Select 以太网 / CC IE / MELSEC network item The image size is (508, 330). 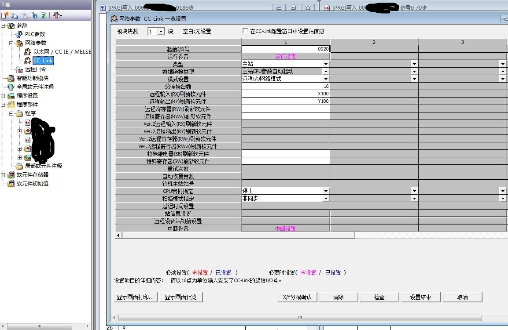pos(62,52)
